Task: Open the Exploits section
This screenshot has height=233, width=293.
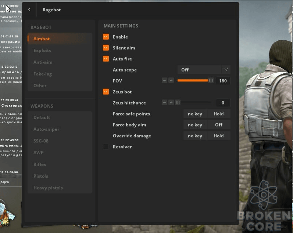Action: click(x=60, y=51)
